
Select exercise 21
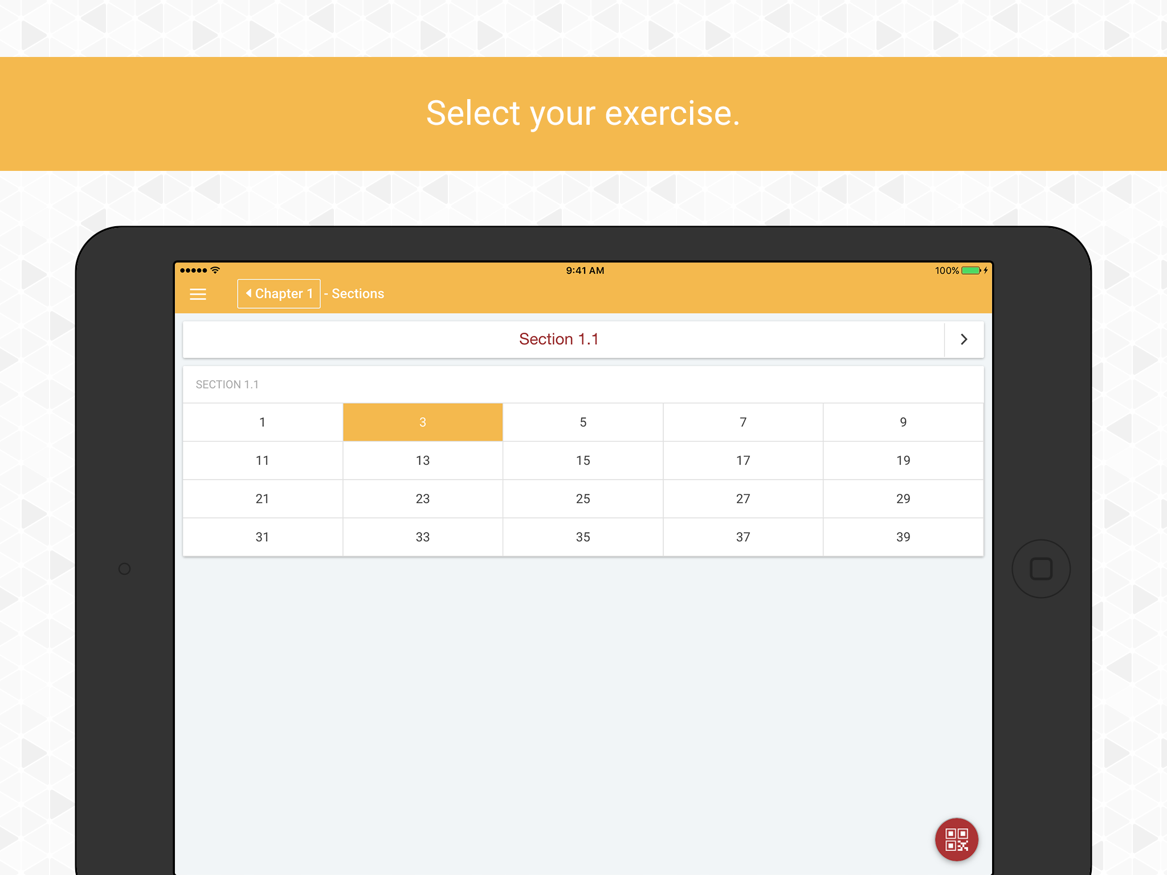262,498
